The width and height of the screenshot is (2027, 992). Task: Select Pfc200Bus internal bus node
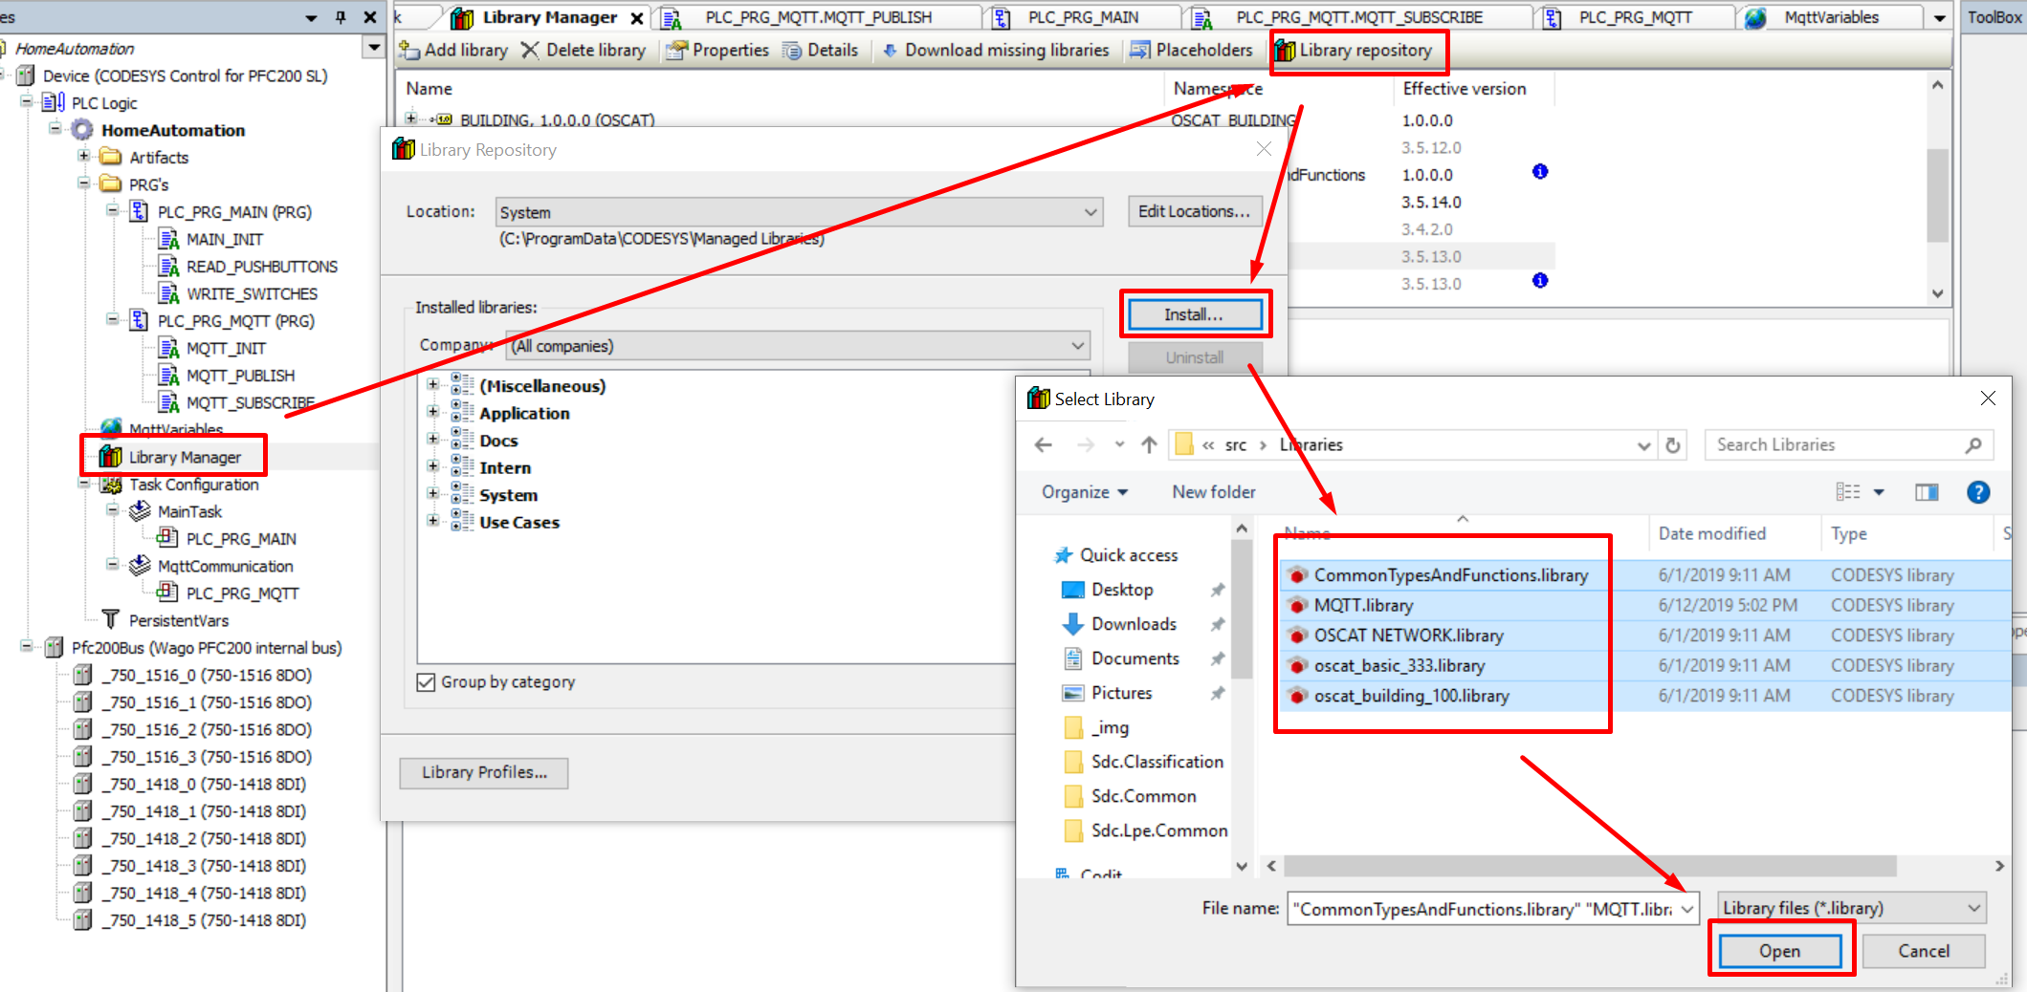(x=207, y=648)
